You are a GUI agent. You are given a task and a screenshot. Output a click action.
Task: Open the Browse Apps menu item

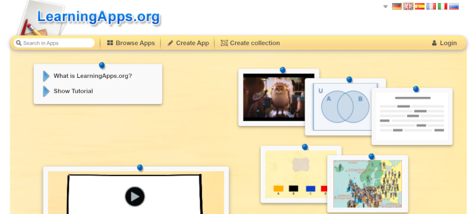tap(131, 43)
